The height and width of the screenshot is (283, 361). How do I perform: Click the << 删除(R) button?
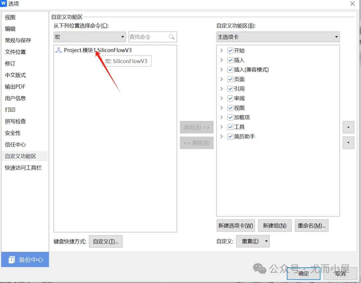(x=197, y=143)
